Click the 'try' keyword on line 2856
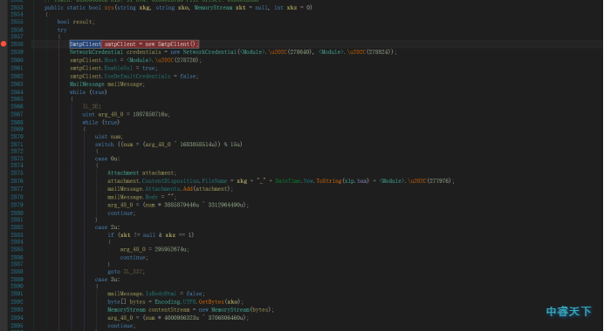 coord(62,30)
